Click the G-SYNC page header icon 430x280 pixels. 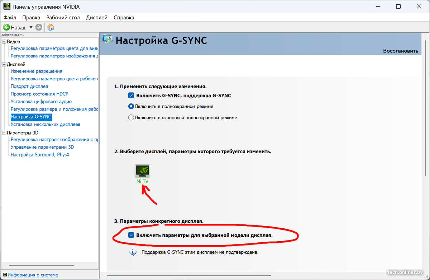(107, 39)
